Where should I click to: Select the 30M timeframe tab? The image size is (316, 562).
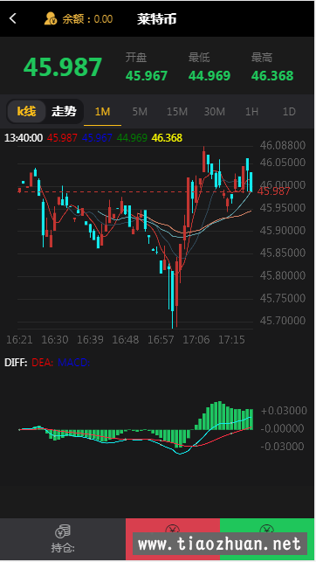215,112
